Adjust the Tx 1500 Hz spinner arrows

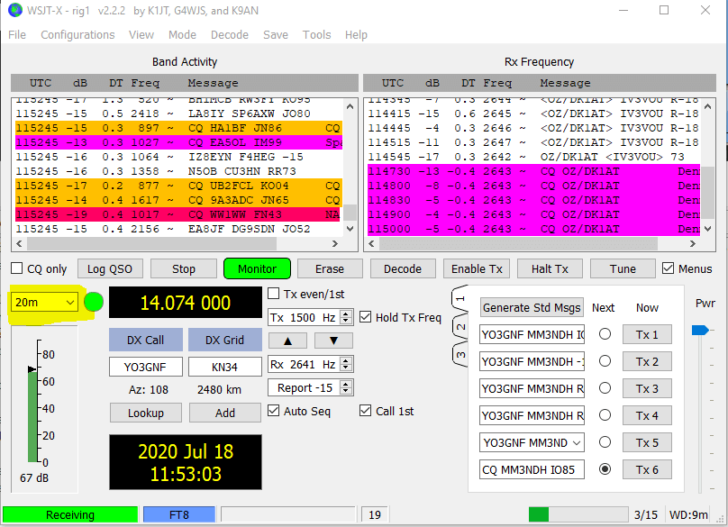tap(345, 318)
